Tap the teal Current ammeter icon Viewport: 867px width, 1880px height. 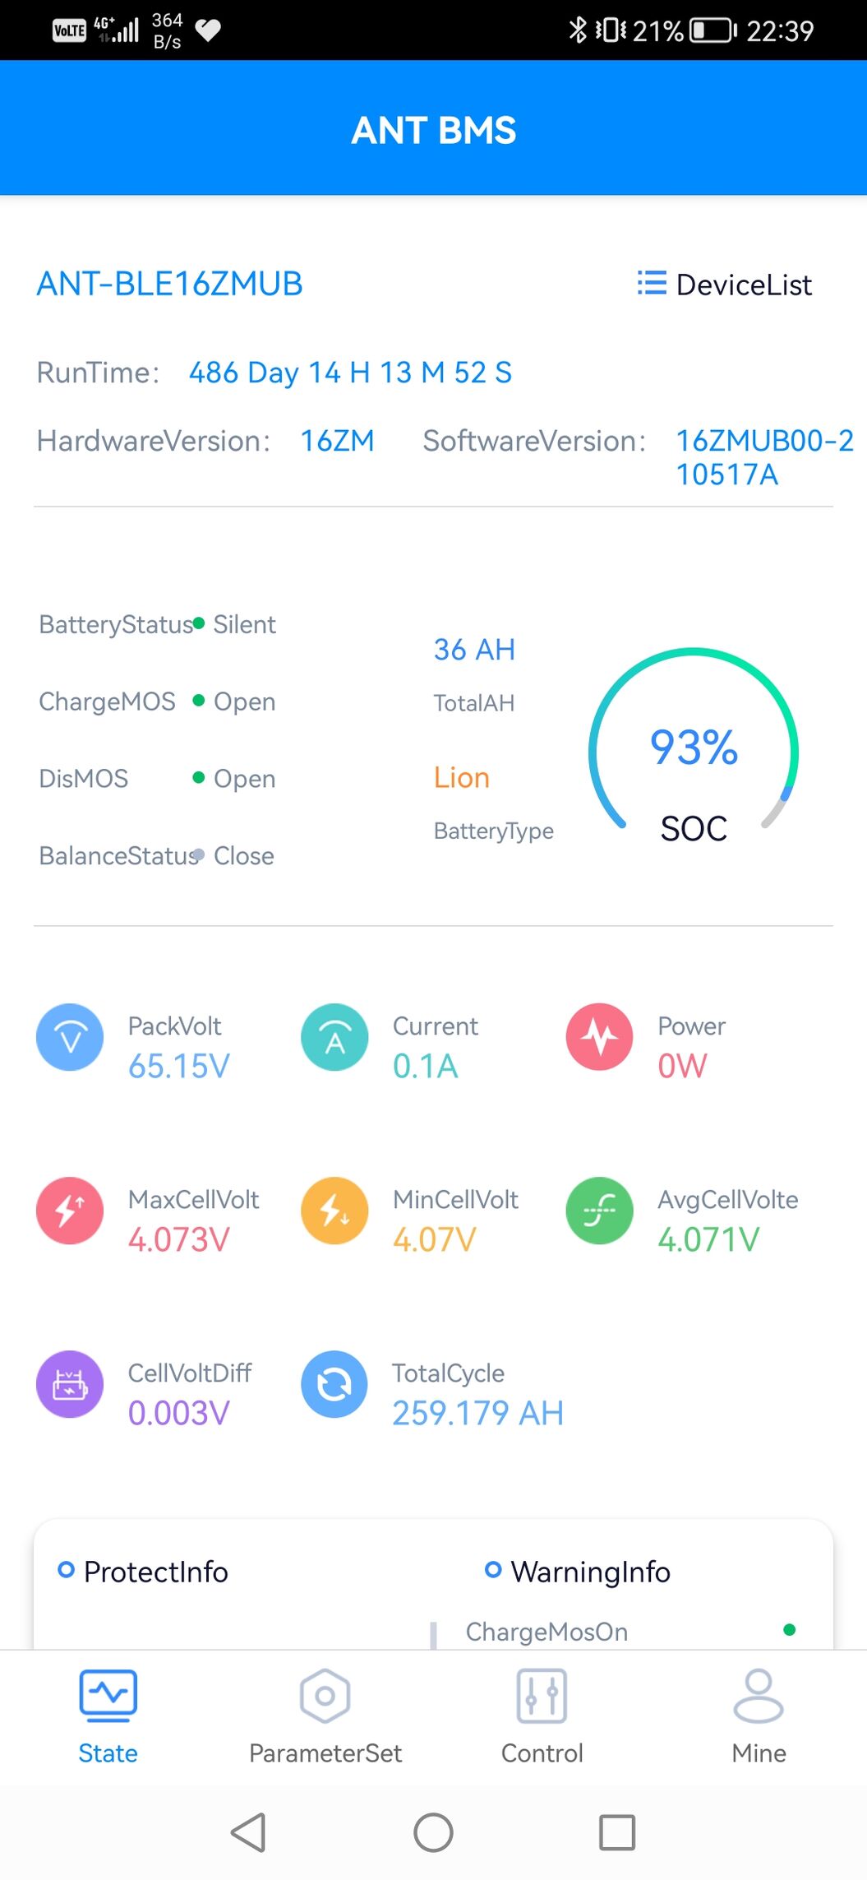(x=334, y=1037)
